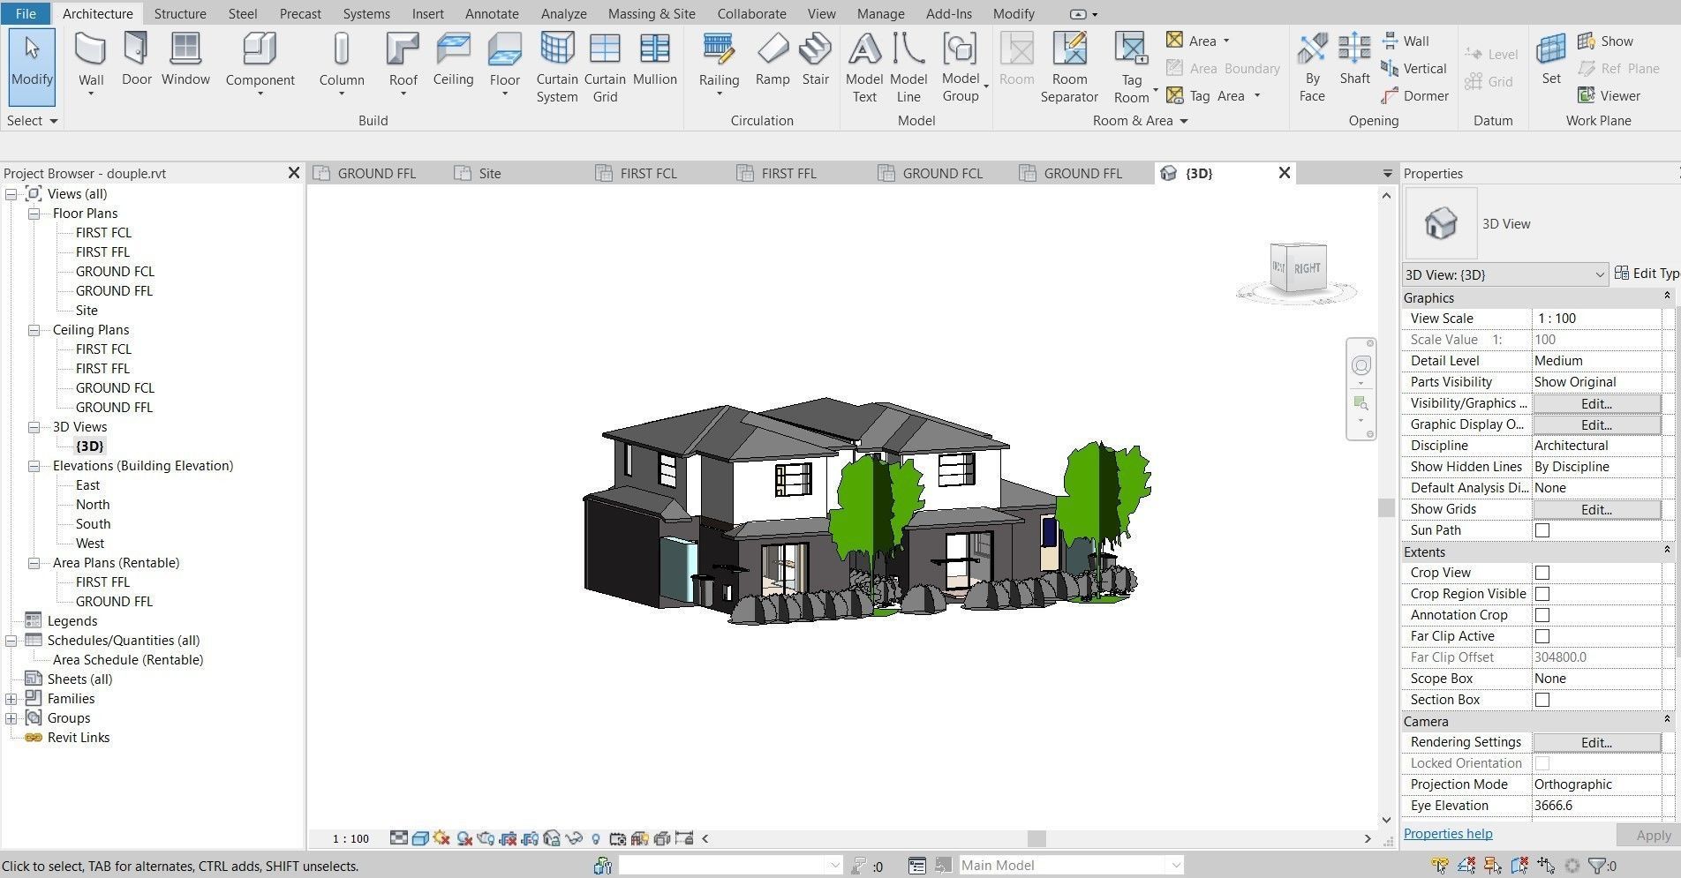Viewport: 1681px width, 878px height.
Task: Click the canvas horizontal scrollbar thumb
Action: (1036, 838)
